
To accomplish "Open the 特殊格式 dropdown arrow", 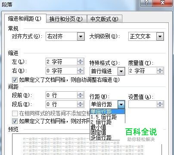I will (121, 71).
